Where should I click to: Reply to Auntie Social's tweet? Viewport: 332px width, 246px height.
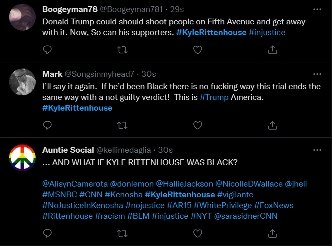coord(48,234)
